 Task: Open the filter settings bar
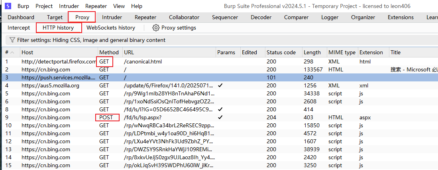(x=91, y=40)
